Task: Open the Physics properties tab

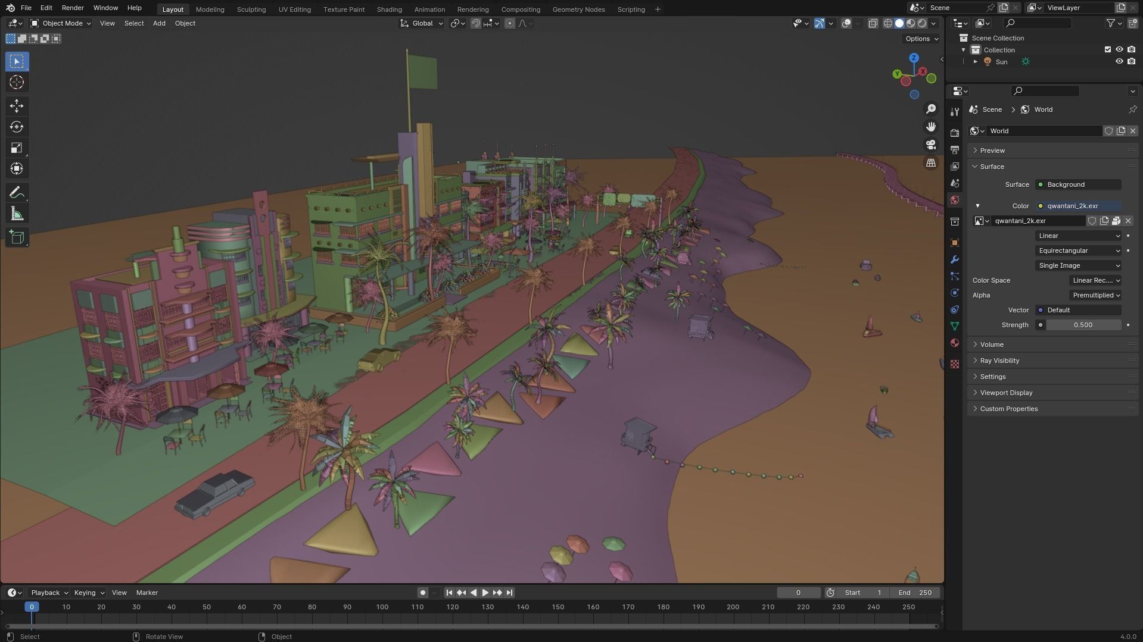Action: pyautogui.click(x=955, y=293)
